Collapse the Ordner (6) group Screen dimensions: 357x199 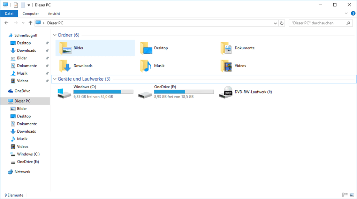pos(55,35)
